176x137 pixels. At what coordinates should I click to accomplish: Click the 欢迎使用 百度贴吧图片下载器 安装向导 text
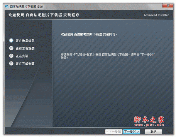(89, 34)
